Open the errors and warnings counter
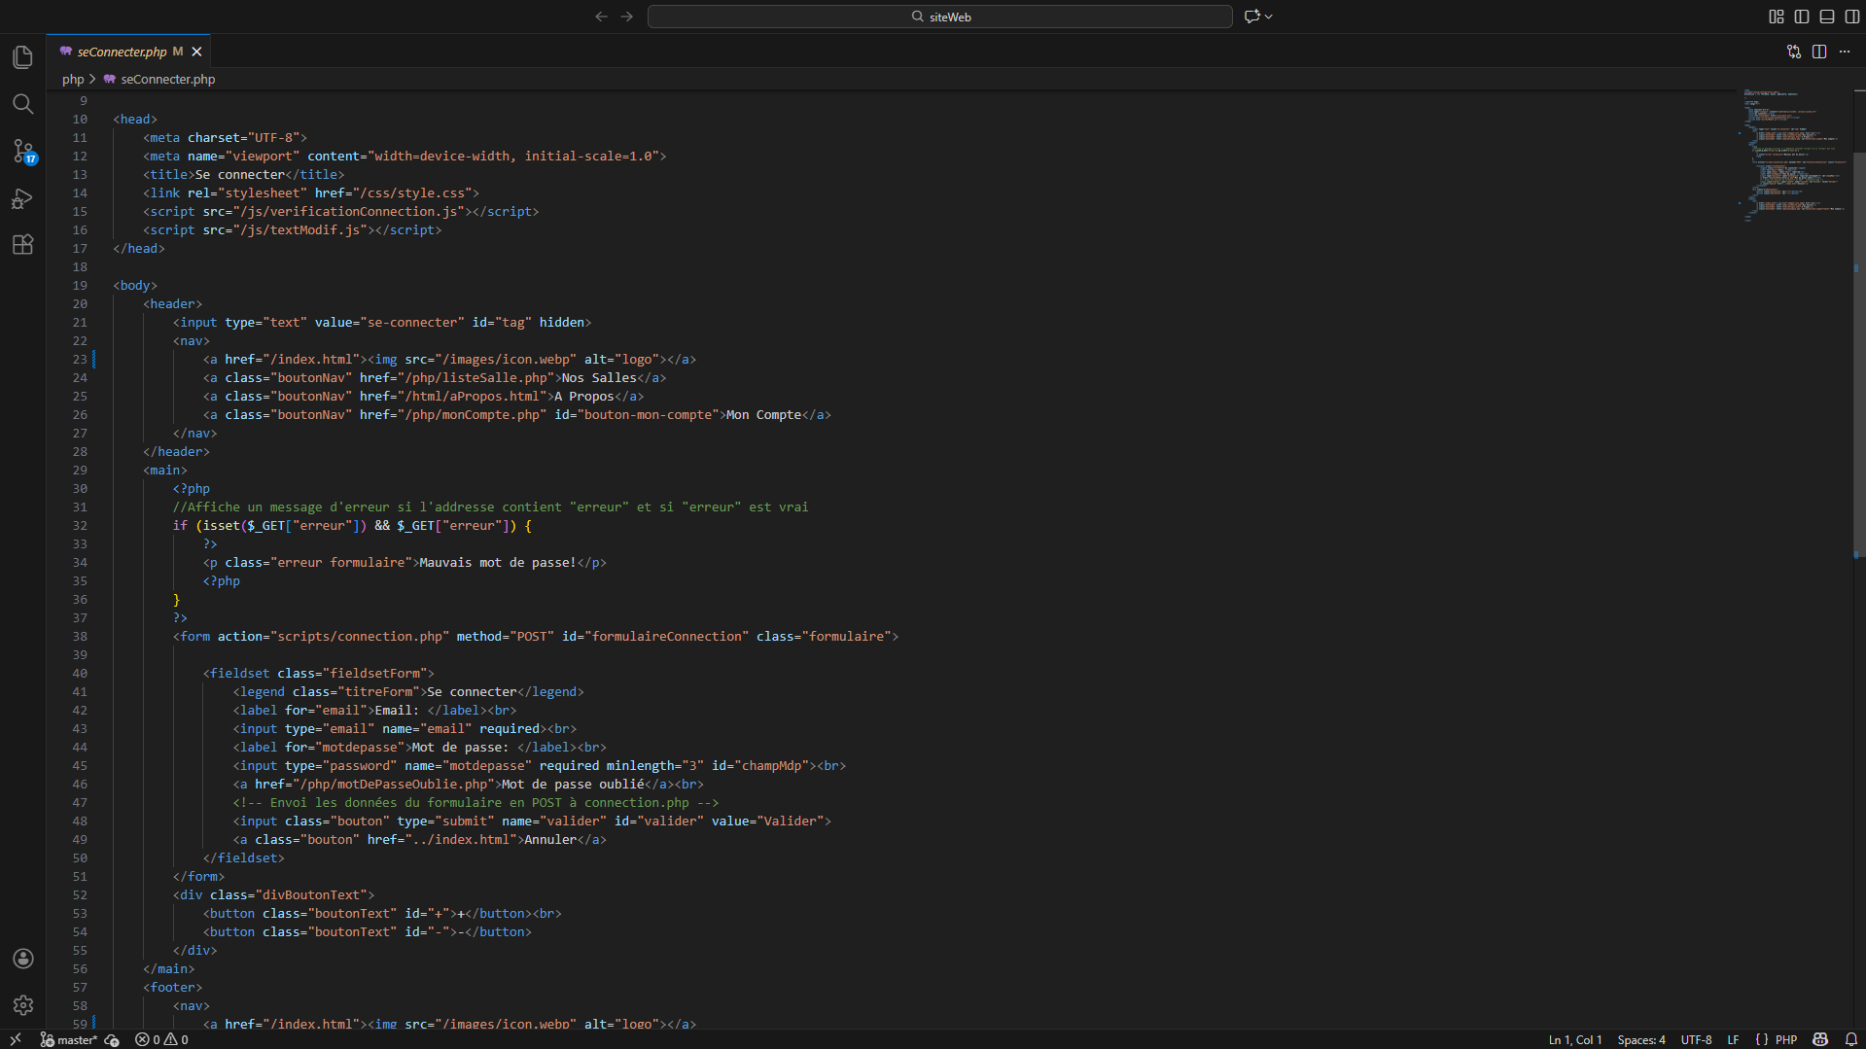Screen dimensions: 1866x1049 click(x=161, y=1039)
